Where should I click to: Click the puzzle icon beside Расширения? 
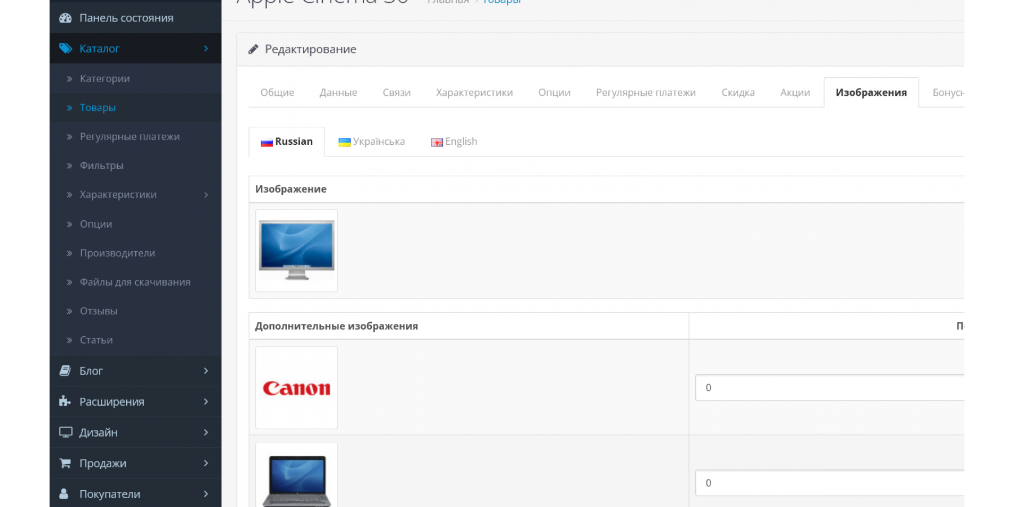pos(65,401)
